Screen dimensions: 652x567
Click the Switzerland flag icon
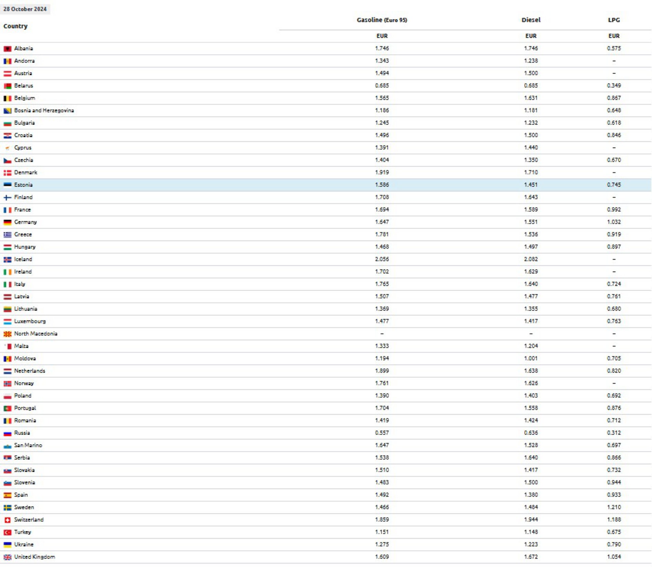pos(7,520)
